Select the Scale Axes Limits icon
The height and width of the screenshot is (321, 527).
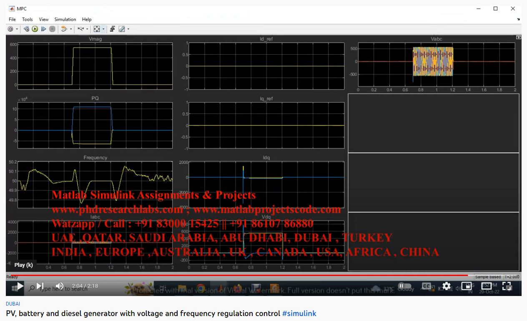pos(97,29)
